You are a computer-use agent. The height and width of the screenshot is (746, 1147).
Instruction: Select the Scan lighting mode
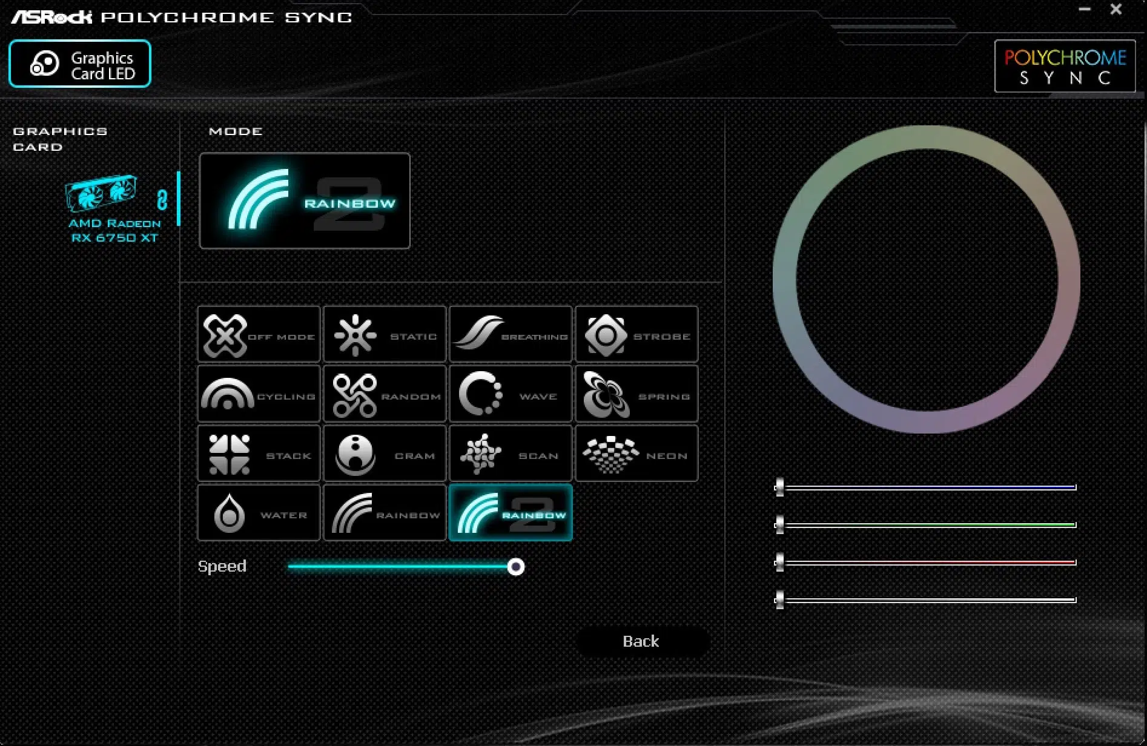coord(511,453)
